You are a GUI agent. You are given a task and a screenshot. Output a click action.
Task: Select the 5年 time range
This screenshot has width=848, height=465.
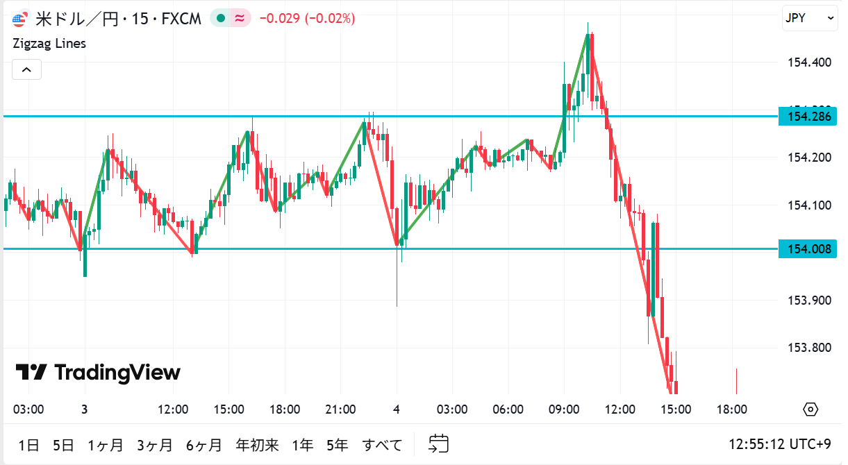(338, 445)
